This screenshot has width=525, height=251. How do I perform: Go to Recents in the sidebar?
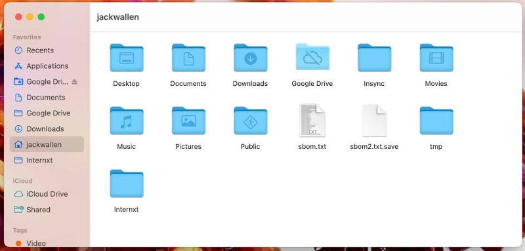(47, 50)
